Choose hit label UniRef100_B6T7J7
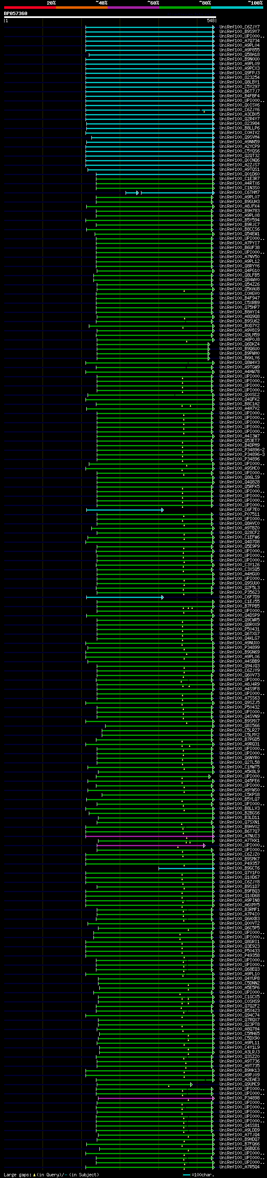This screenshot has height=1178, width=267. [x=239, y=91]
